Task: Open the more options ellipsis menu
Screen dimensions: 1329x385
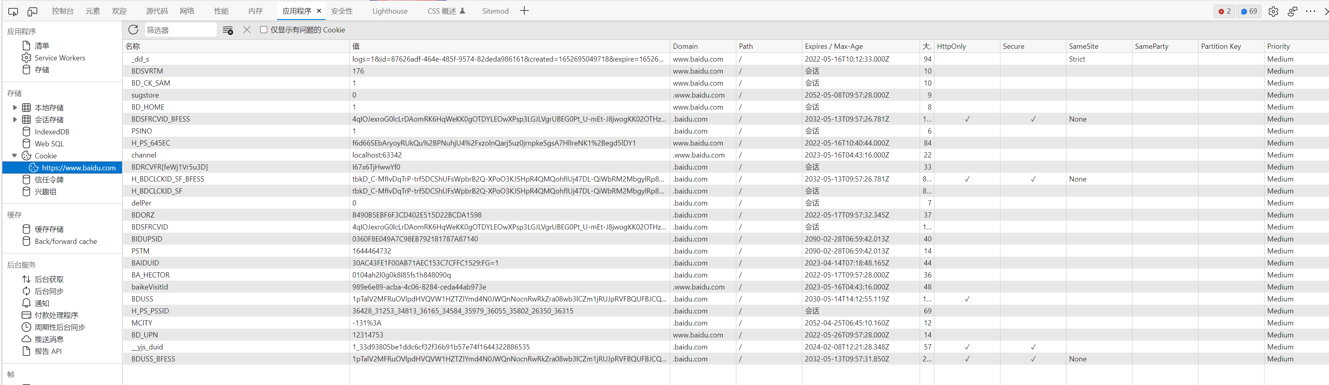Action: pyautogui.click(x=1311, y=11)
